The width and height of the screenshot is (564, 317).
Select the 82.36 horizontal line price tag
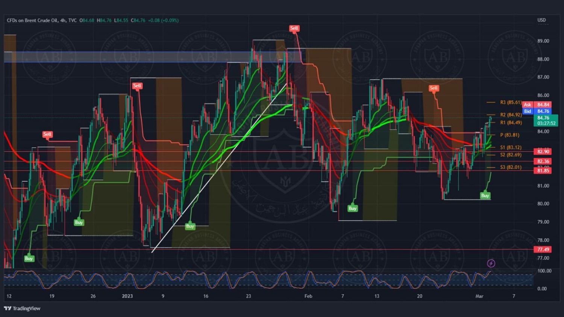pos(543,161)
